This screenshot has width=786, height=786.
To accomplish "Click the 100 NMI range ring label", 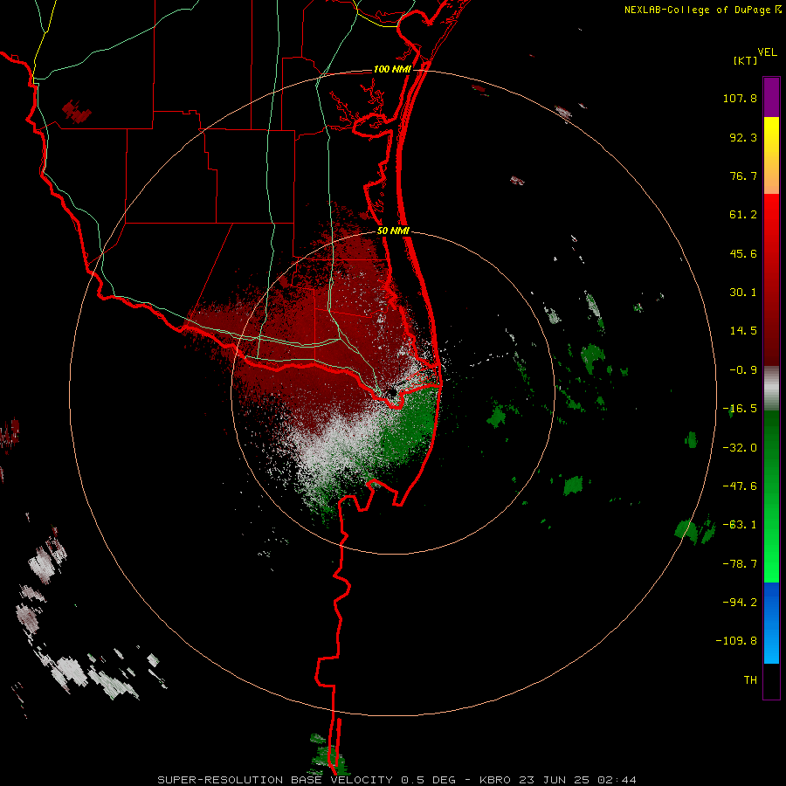I will click(392, 69).
